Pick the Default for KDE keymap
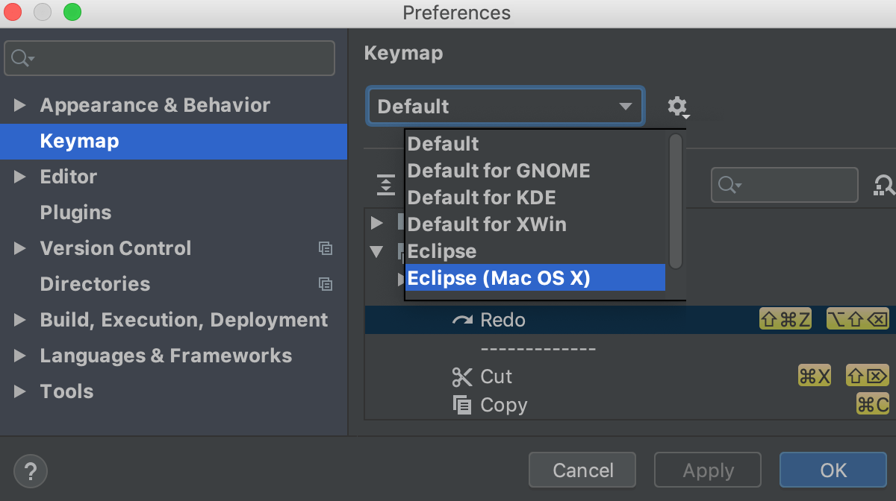Screen dimensions: 896x501 [x=482, y=198]
